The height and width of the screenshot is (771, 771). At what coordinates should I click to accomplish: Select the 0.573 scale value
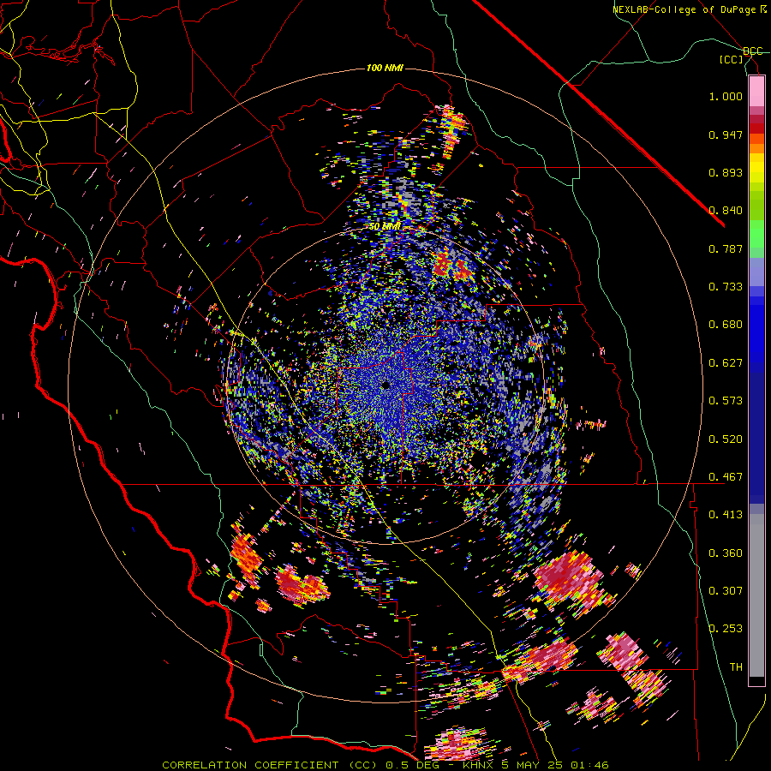click(726, 401)
